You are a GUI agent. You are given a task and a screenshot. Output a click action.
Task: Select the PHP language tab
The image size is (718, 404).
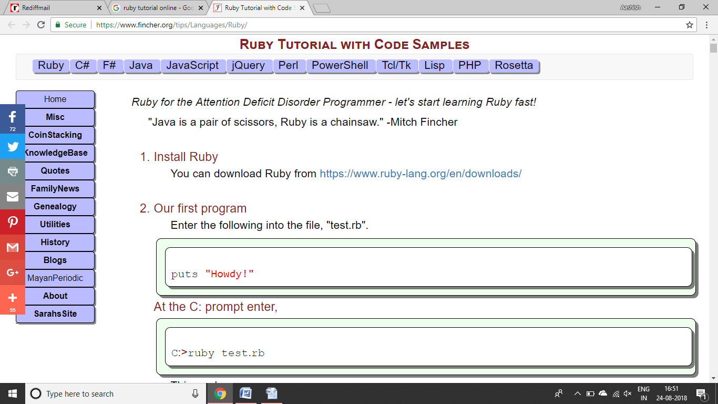click(x=470, y=66)
